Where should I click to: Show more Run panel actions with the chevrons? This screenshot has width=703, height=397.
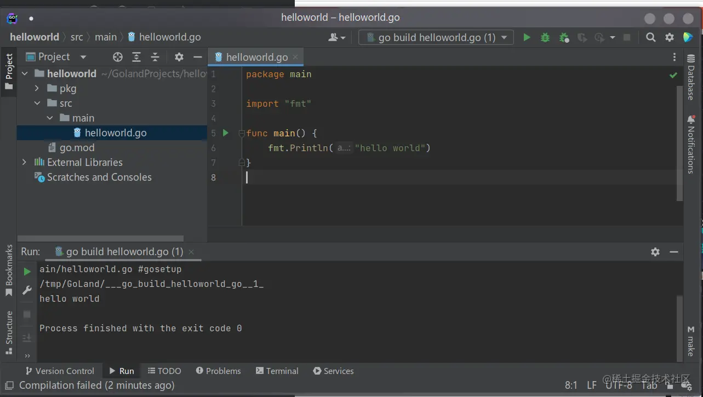27,355
